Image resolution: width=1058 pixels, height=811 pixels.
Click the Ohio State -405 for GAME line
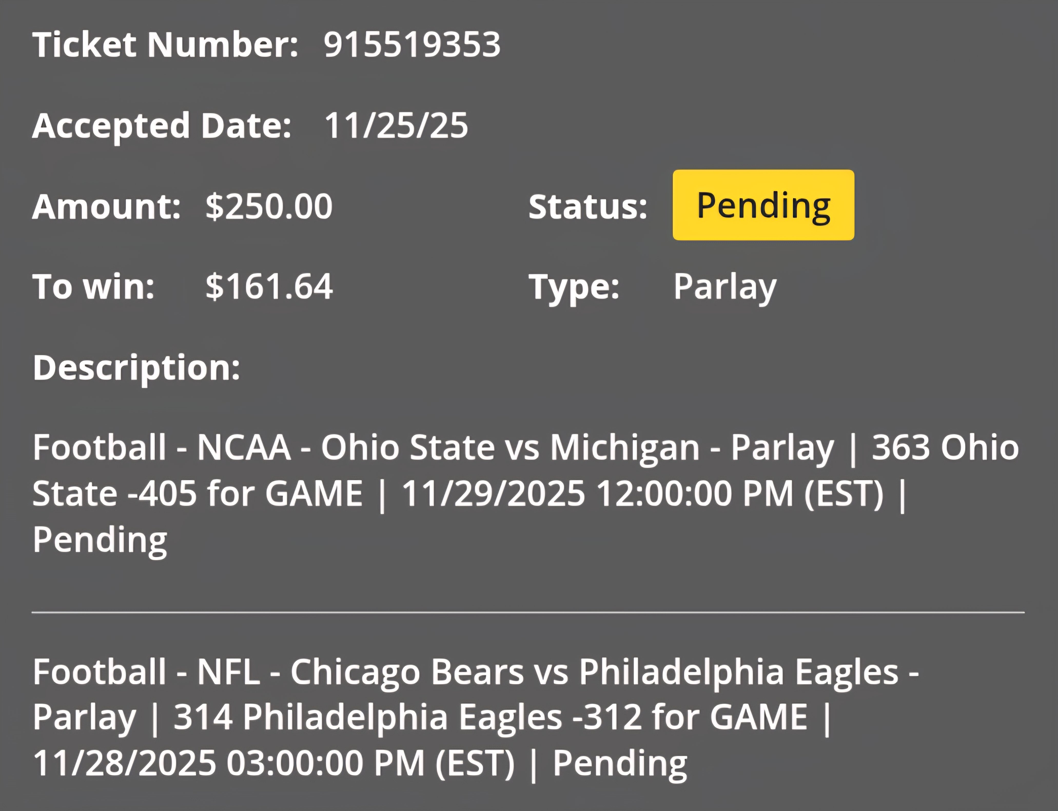[x=197, y=493]
